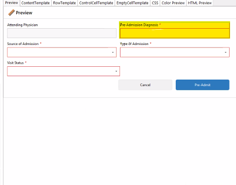Open the RowTemplate tab

(64, 3)
